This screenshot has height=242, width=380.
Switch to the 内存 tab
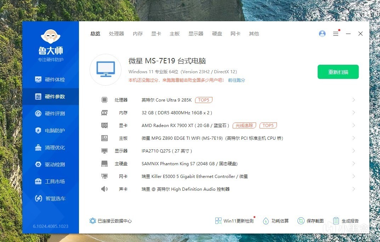[138, 34]
